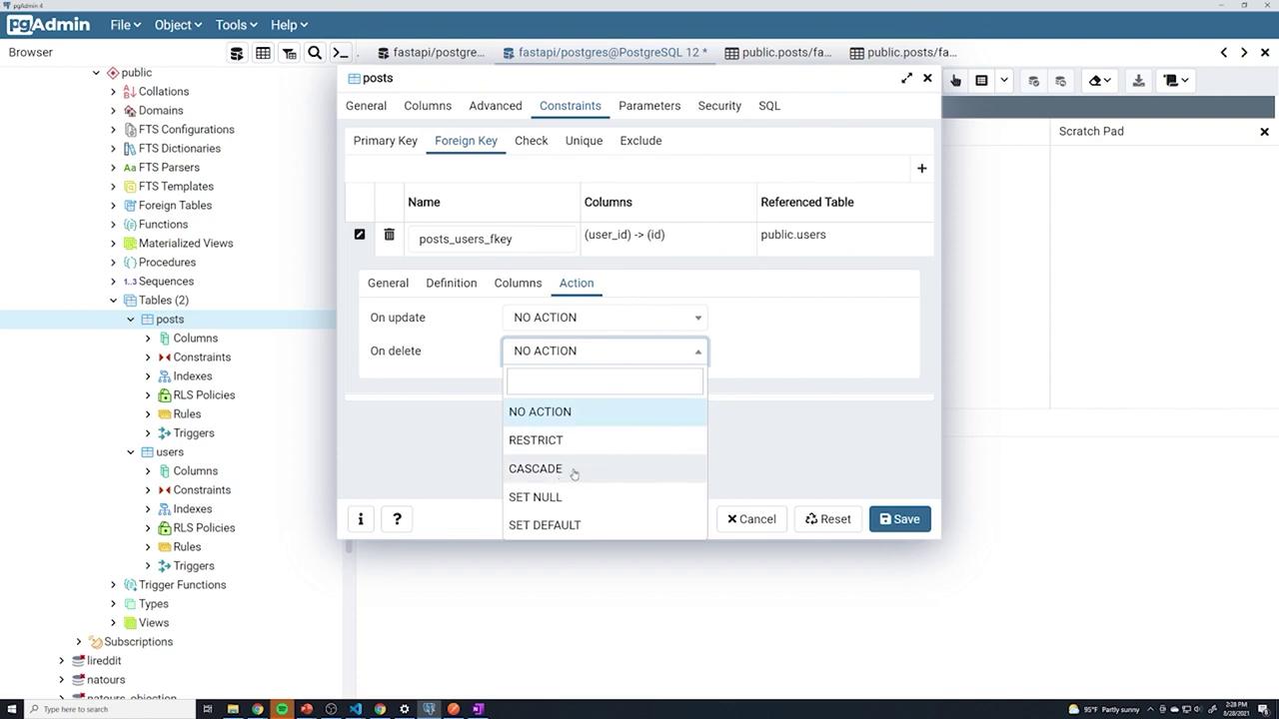Click the Rollback database icon
The image size is (1279, 719).
(x=1060, y=81)
